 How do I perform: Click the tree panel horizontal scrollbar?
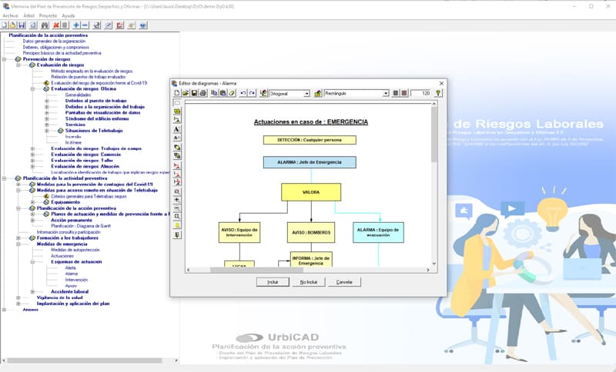coord(85,360)
